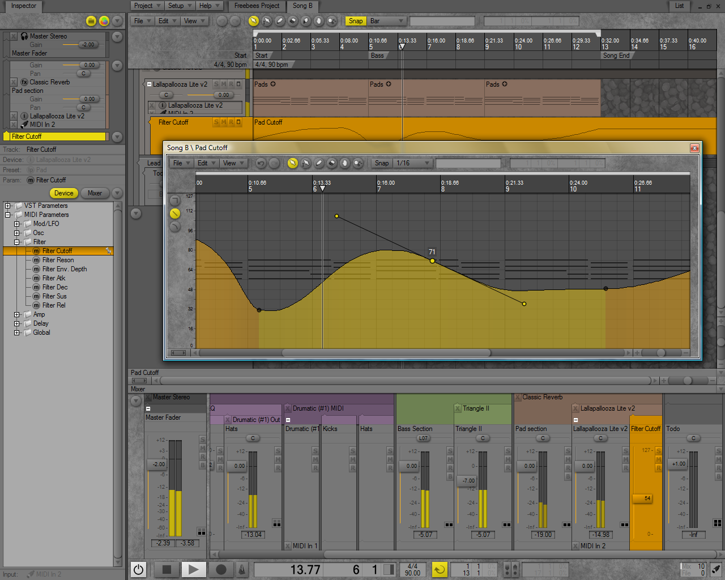Click the undo icon in Pad Cutoff editor

pos(261,163)
